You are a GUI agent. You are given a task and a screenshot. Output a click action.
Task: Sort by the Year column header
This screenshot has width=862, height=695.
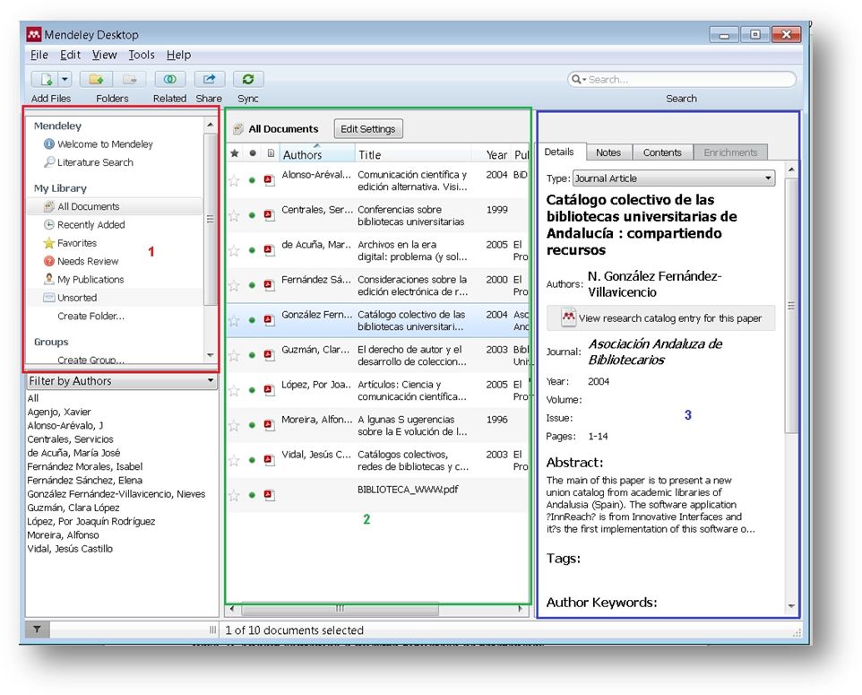(496, 154)
